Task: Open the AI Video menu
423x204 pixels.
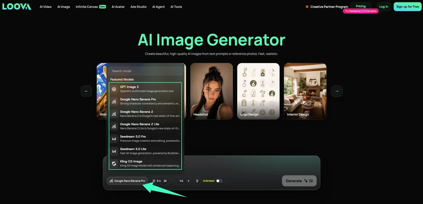Action: [46, 7]
